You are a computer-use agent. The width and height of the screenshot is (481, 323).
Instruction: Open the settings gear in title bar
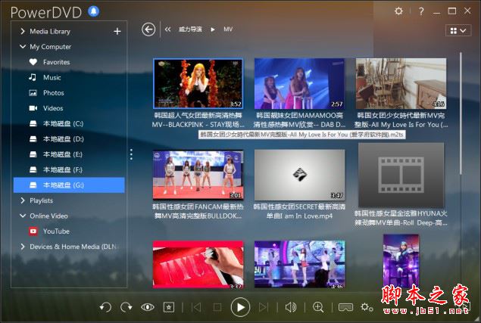pyautogui.click(x=398, y=11)
